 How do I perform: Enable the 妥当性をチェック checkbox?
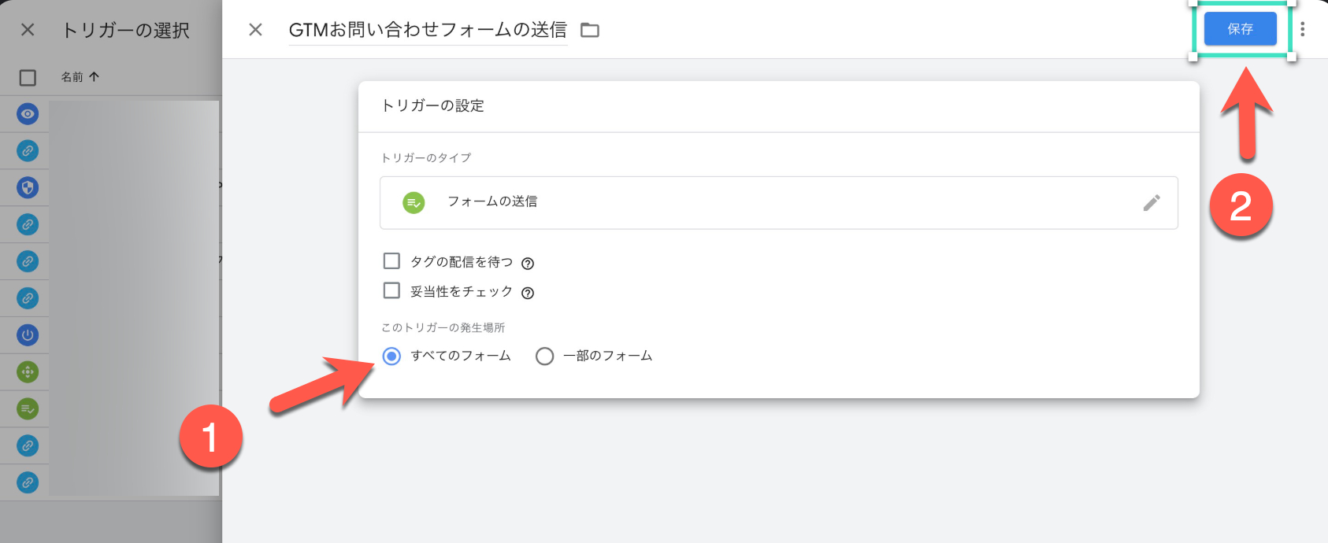391,290
